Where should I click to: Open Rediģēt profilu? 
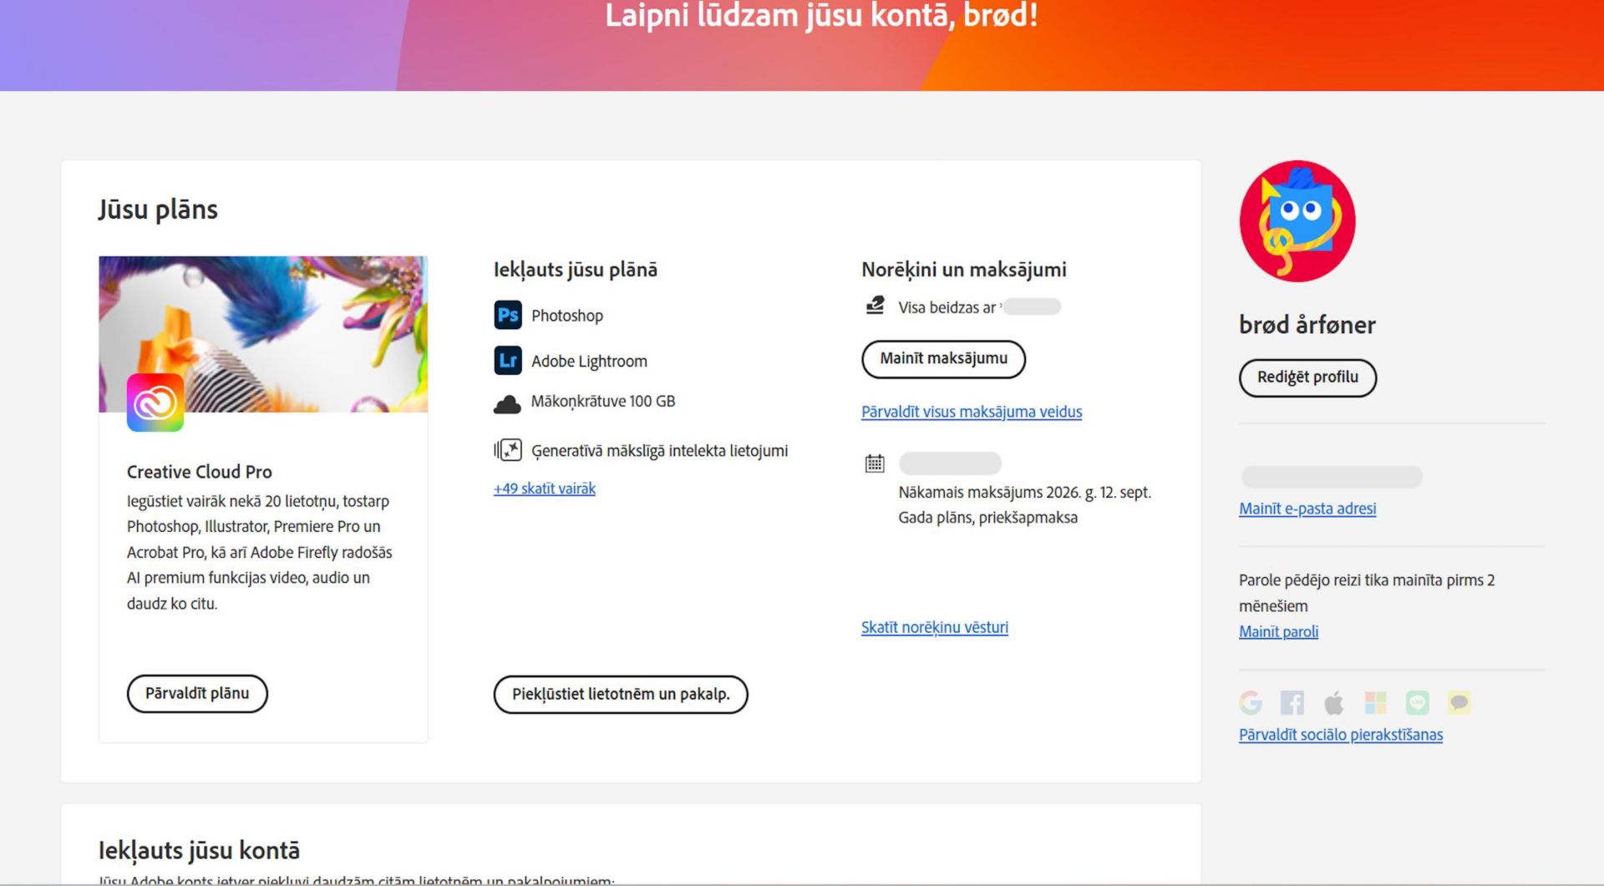(1307, 377)
